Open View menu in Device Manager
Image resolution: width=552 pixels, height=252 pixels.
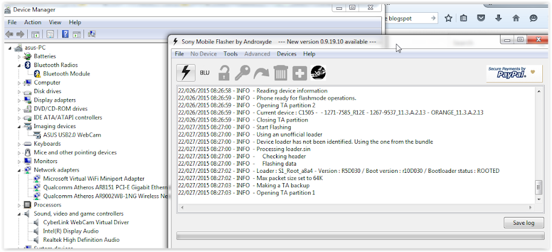tap(55, 22)
